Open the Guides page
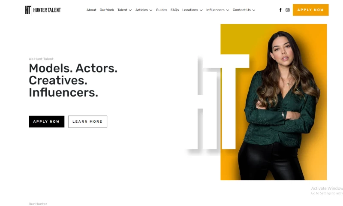 [162, 10]
